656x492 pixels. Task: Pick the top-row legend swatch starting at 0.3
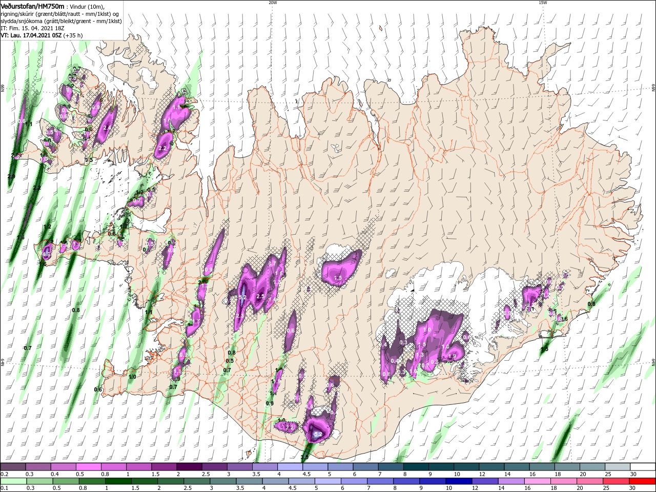tap(38, 467)
